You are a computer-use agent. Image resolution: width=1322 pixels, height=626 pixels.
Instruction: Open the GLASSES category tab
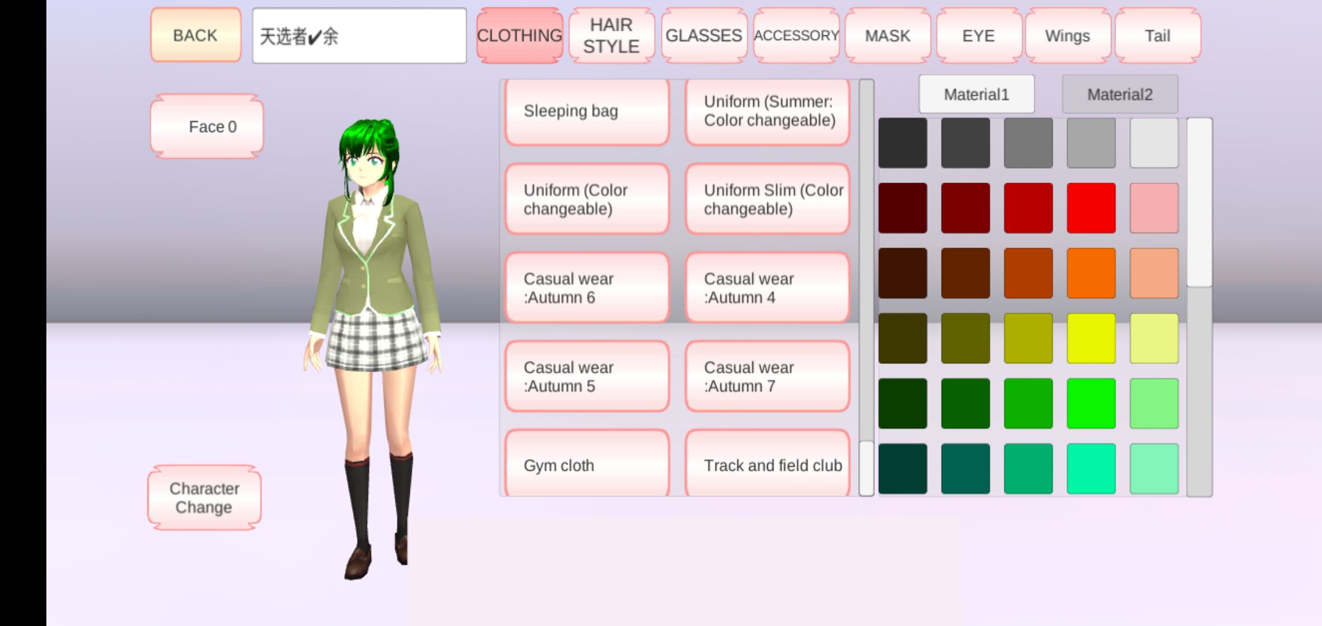[x=703, y=35]
